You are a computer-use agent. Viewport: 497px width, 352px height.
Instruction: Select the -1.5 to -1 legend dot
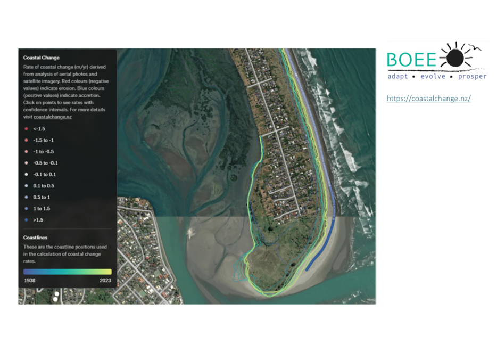click(x=26, y=140)
